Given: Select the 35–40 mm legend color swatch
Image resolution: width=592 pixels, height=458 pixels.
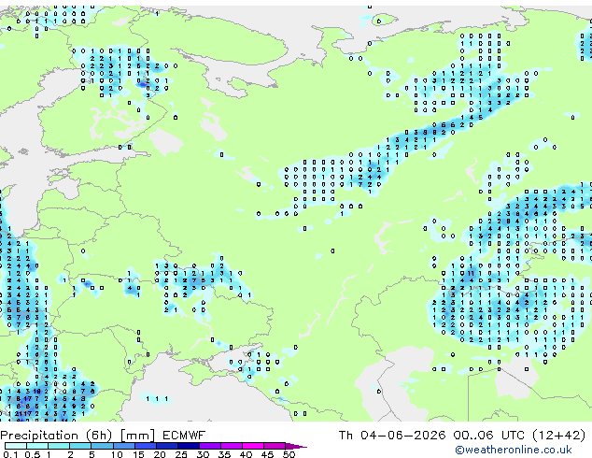Looking at the screenshot, I should 231,446.
